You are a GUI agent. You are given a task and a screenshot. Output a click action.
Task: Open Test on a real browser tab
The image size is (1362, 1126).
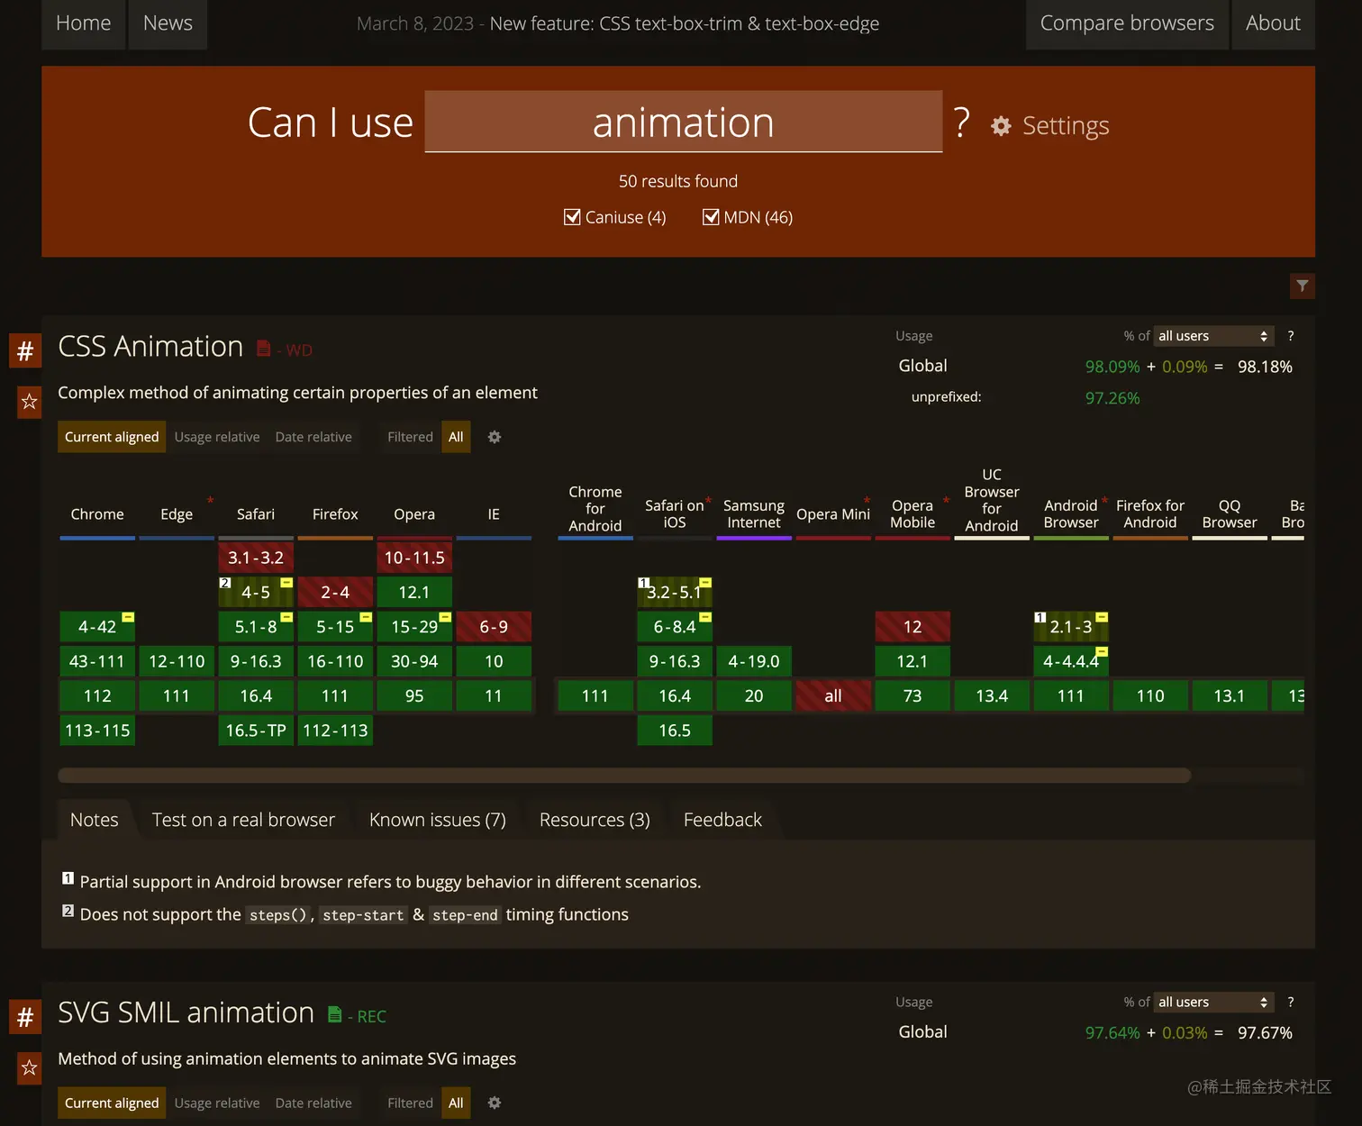pyautogui.click(x=243, y=820)
